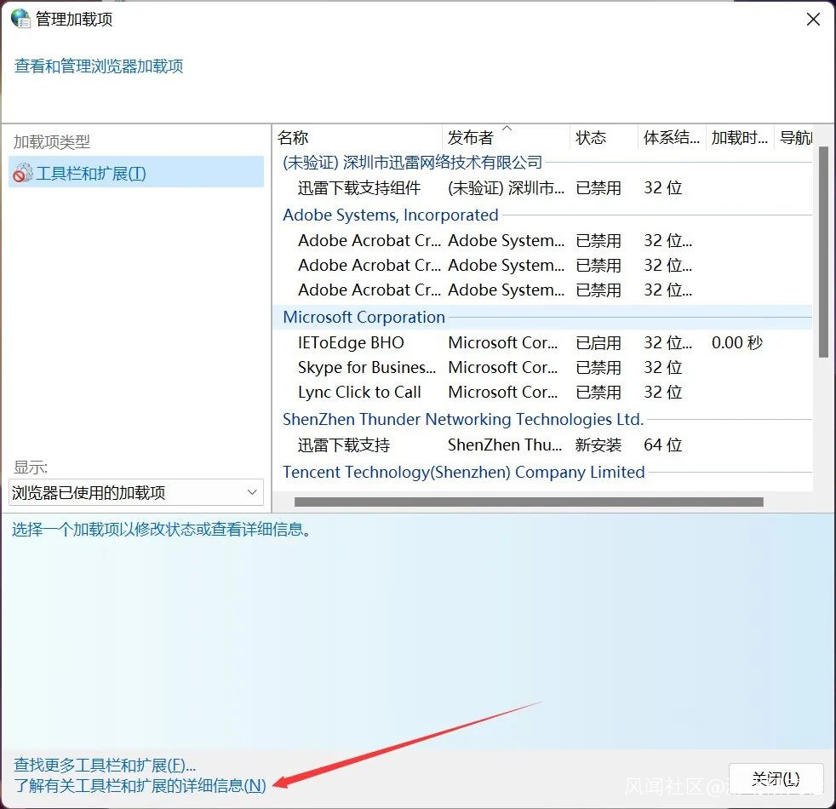Click the vertical scrollbar of add-on list
This screenshot has width=836, height=809.
click(x=824, y=252)
